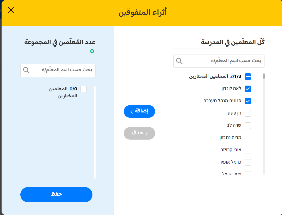The height and width of the screenshot is (215, 282).
Task: Toggle the 0/0 selected group teachers checkbox
Action: pyautogui.click(x=84, y=89)
